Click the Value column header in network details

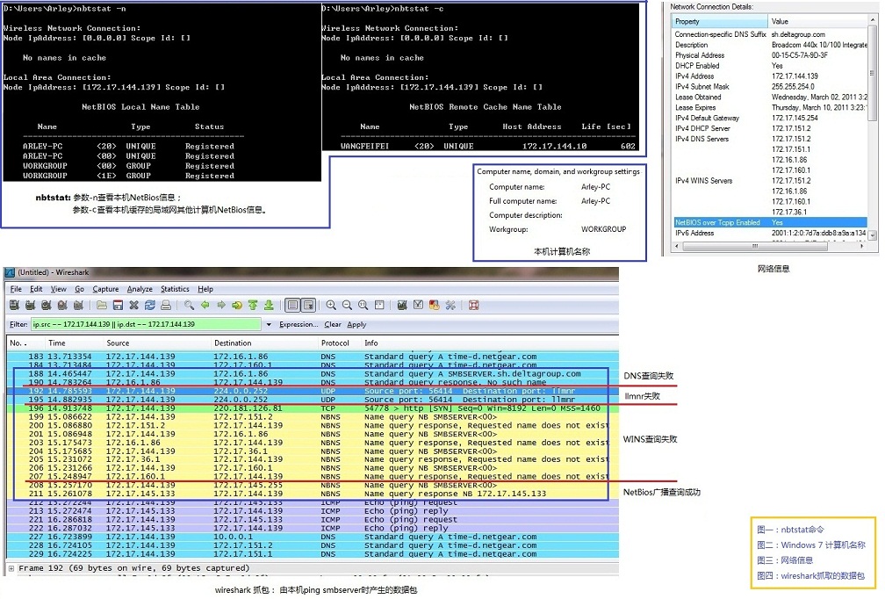coord(818,21)
